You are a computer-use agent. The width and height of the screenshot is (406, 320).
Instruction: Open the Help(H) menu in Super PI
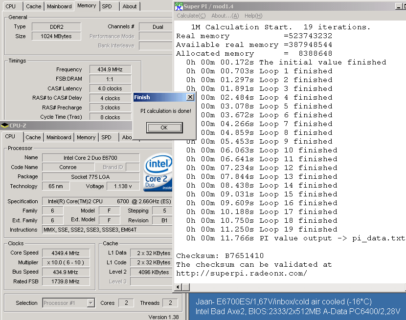(253, 16)
